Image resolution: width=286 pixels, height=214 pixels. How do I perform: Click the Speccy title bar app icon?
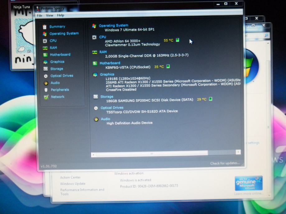[x=38, y=8]
